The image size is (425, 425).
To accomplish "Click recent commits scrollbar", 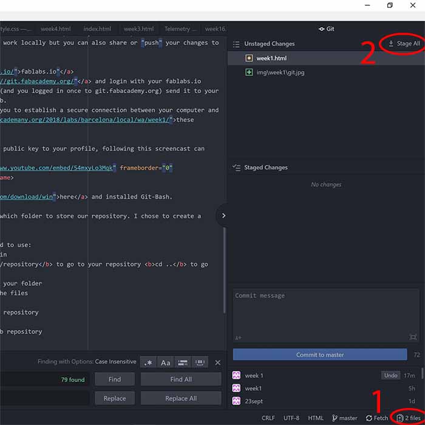I will [x=422, y=373].
